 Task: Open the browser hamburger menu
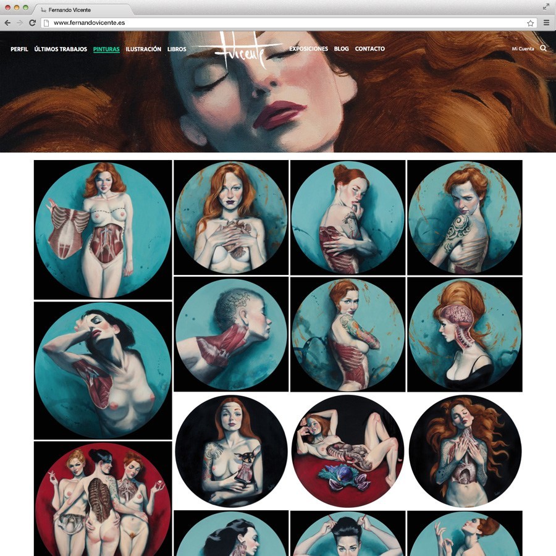(x=546, y=23)
